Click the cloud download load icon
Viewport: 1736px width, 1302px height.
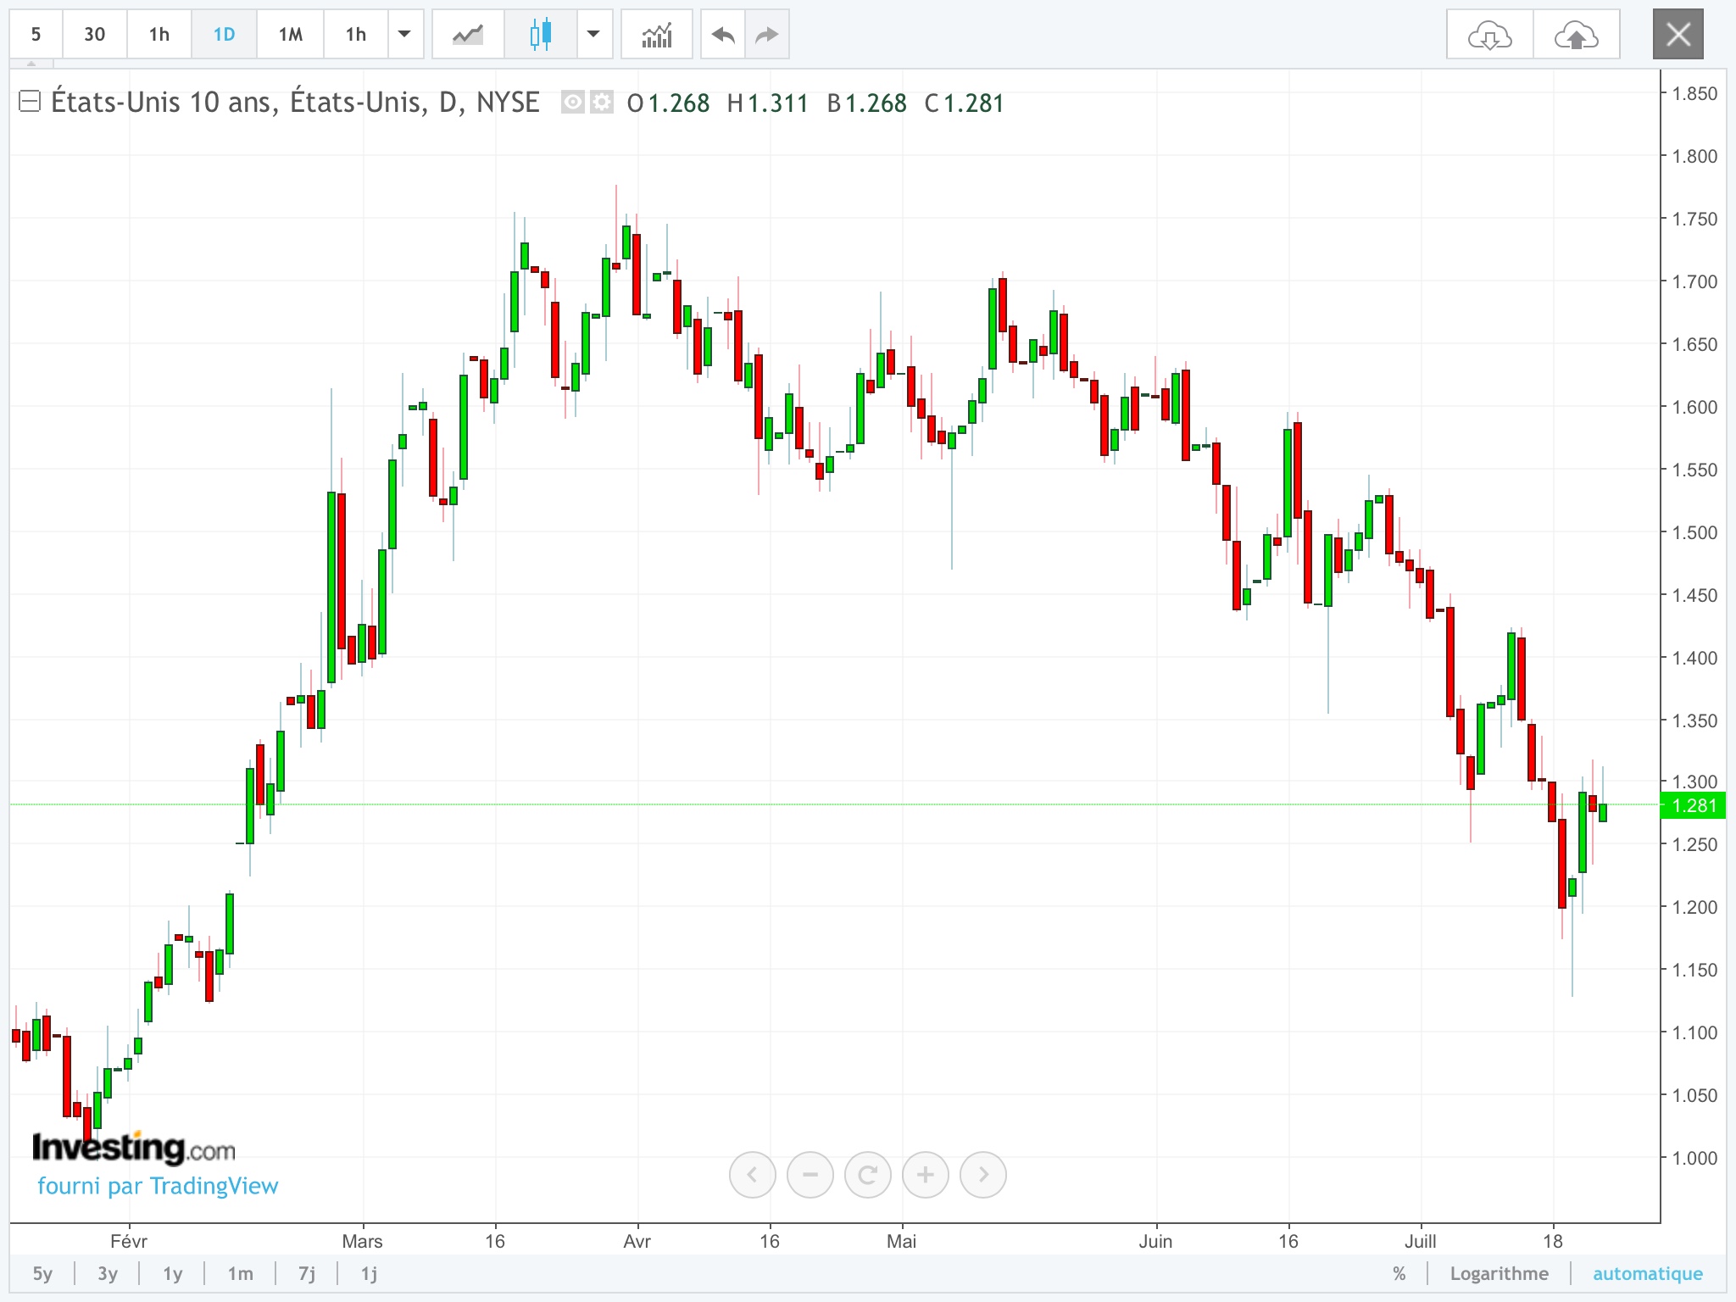click(x=1489, y=35)
